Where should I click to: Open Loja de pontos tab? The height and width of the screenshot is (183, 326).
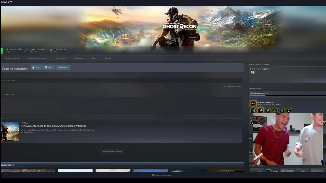[x=60, y=58]
